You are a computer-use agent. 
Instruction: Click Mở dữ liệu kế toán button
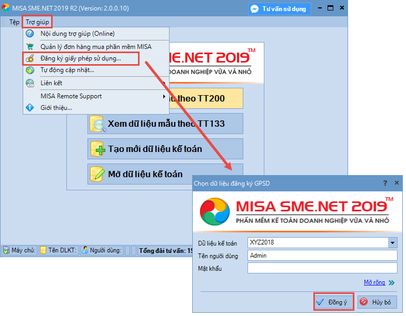coord(140,174)
